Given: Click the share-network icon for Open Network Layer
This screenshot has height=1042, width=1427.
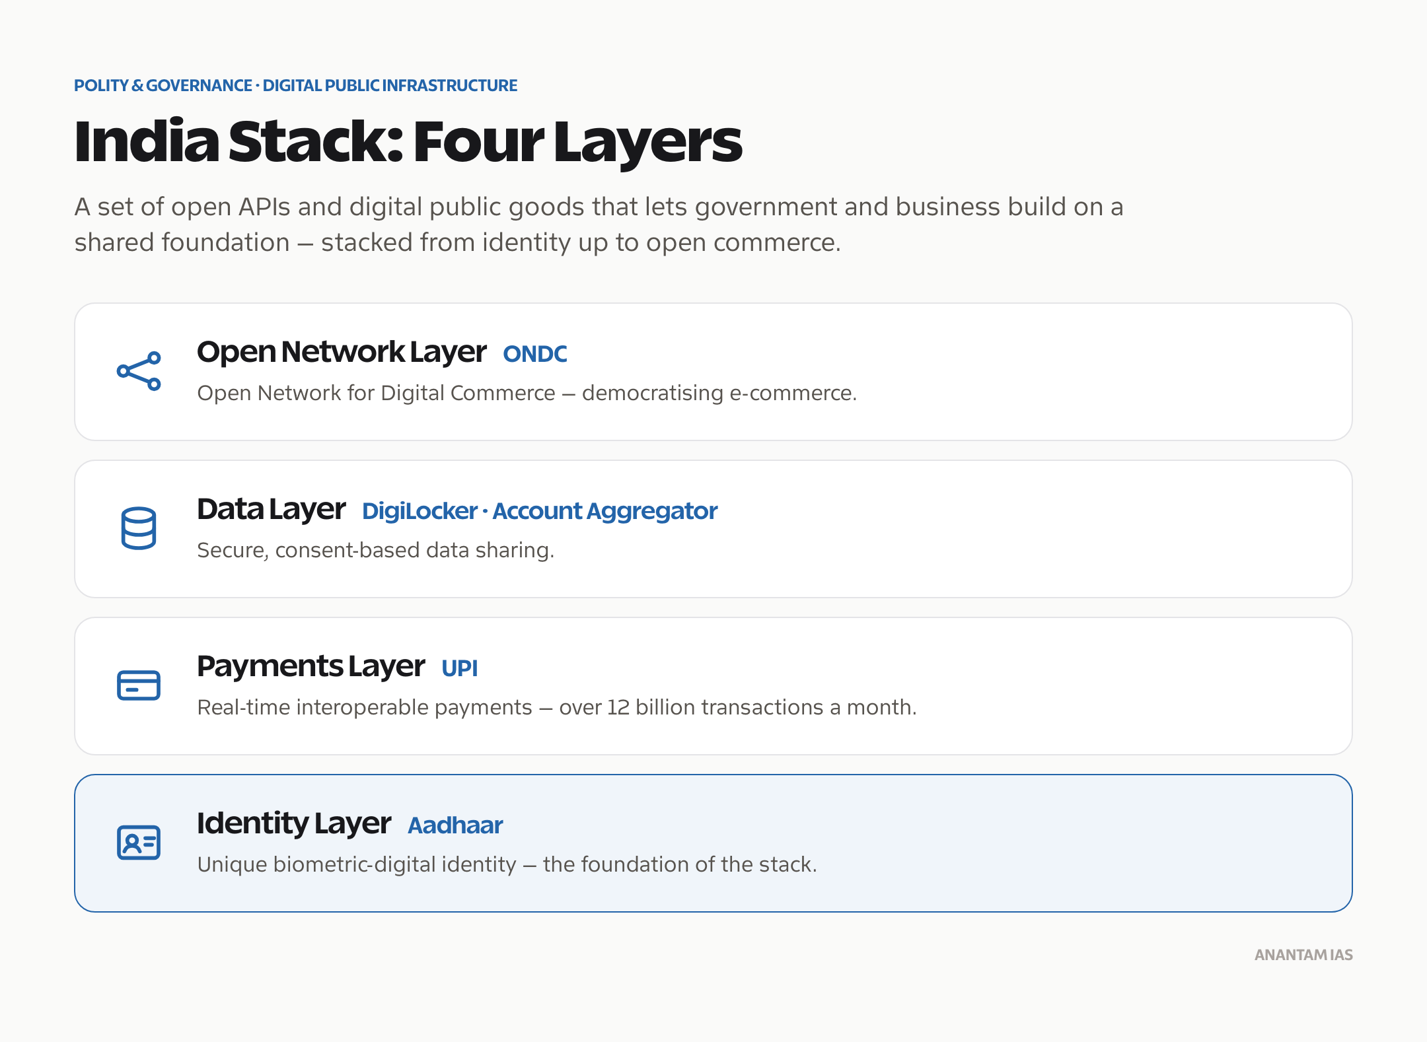Looking at the screenshot, I should tap(139, 371).
